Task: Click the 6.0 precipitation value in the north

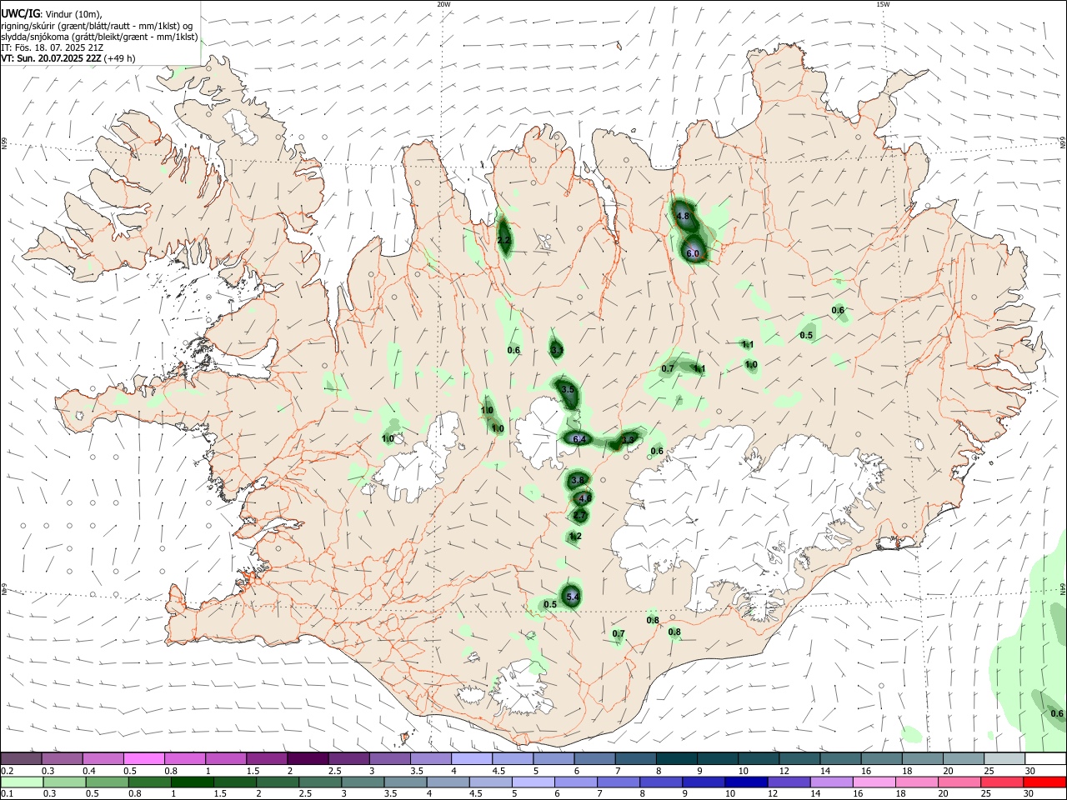Action: (693, 252)
